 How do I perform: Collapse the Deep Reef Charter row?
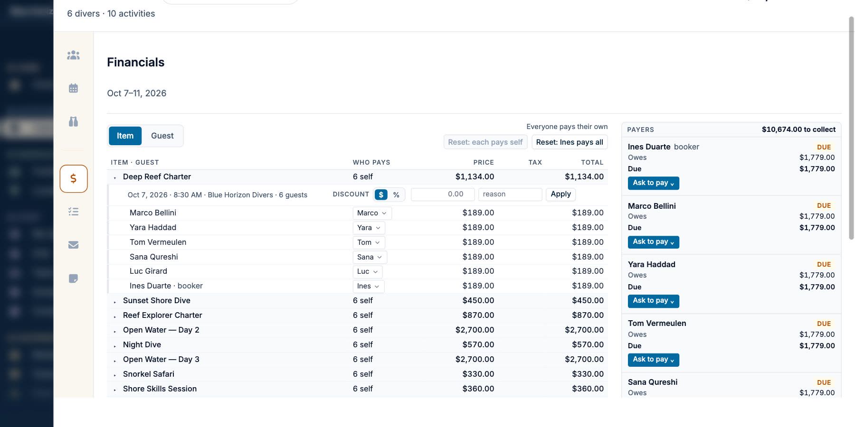click(115, 177)
